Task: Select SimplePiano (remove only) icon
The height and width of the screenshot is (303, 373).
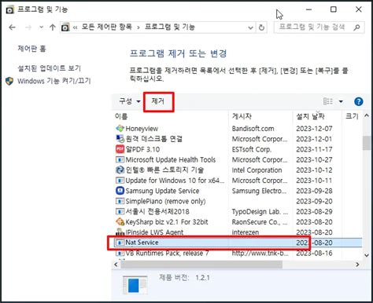Action: point(120,201)
